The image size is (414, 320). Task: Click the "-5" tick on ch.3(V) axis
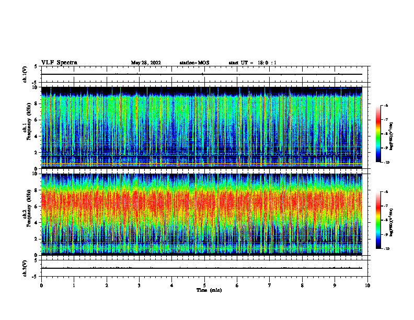click(35, 277)
